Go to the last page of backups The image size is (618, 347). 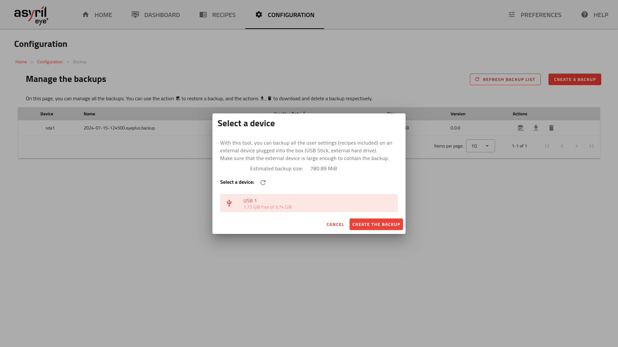coord(591,146)
